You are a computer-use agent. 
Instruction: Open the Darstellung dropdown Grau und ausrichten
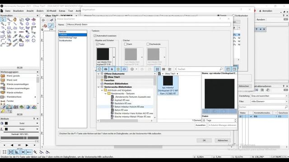269,96
